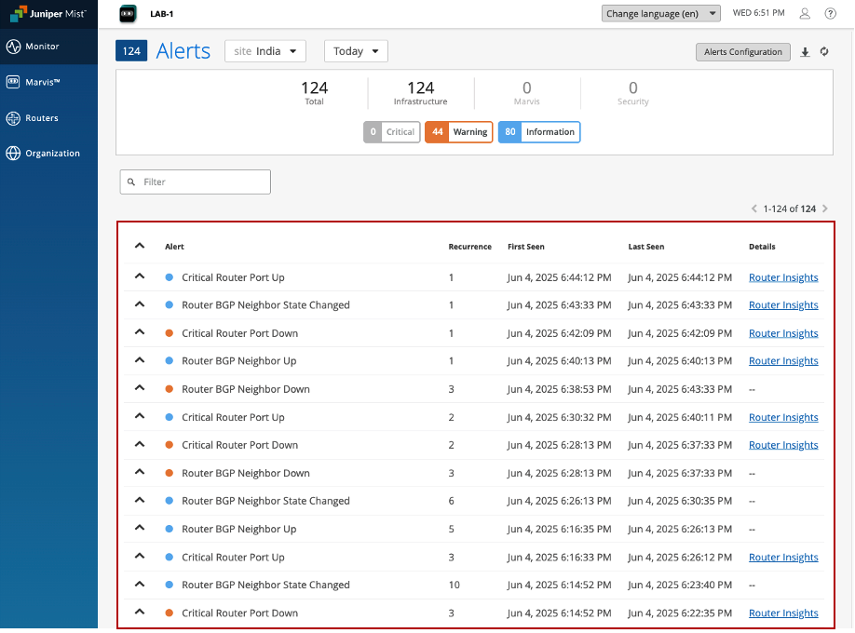Open the Change language dropdown
Viewport: 855px width, 633px height.
pos(661,14)
